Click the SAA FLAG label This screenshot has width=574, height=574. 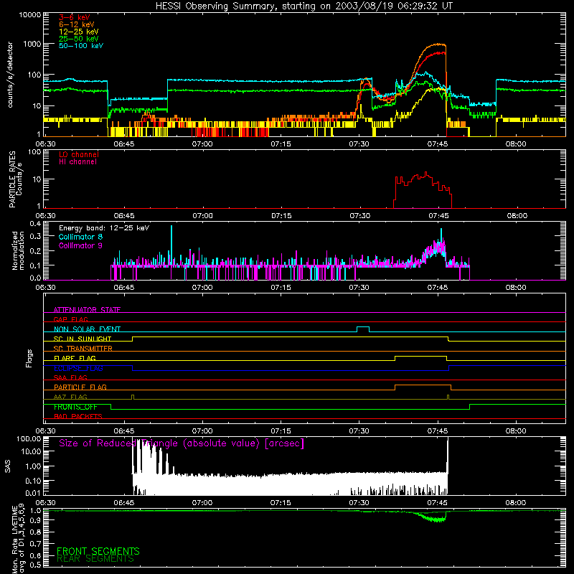pyautogui.click(x=70, y=377)
